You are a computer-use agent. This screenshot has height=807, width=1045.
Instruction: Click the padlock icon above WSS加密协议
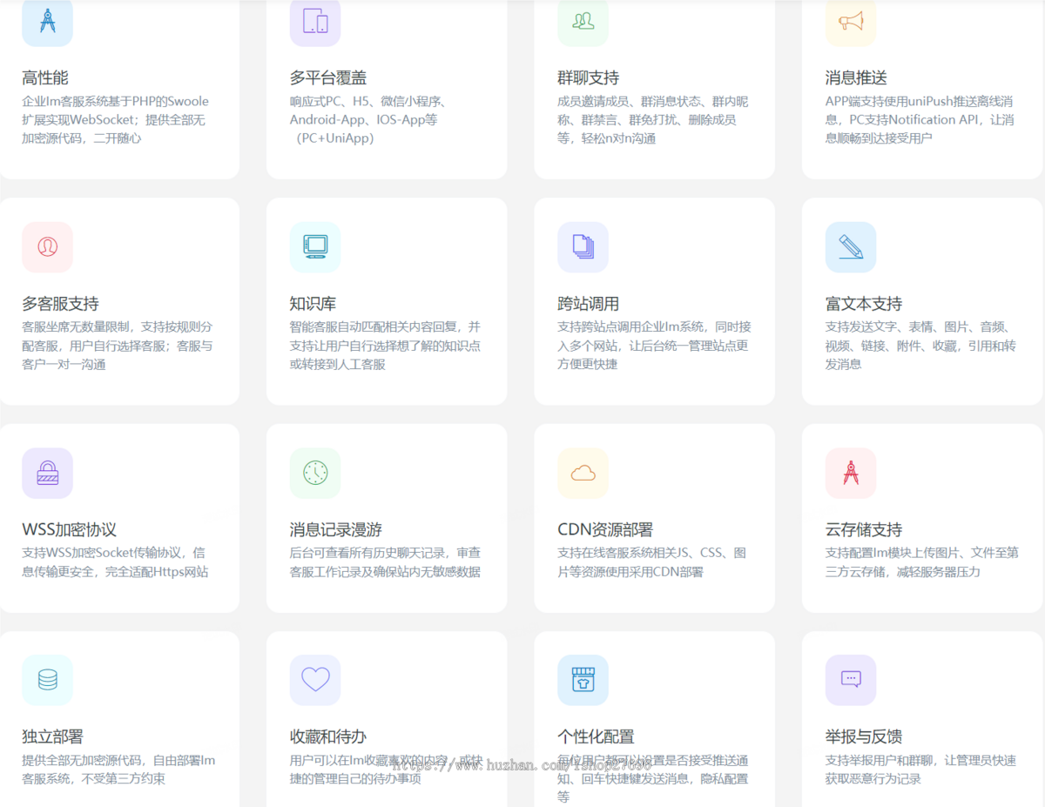[47, 473]
